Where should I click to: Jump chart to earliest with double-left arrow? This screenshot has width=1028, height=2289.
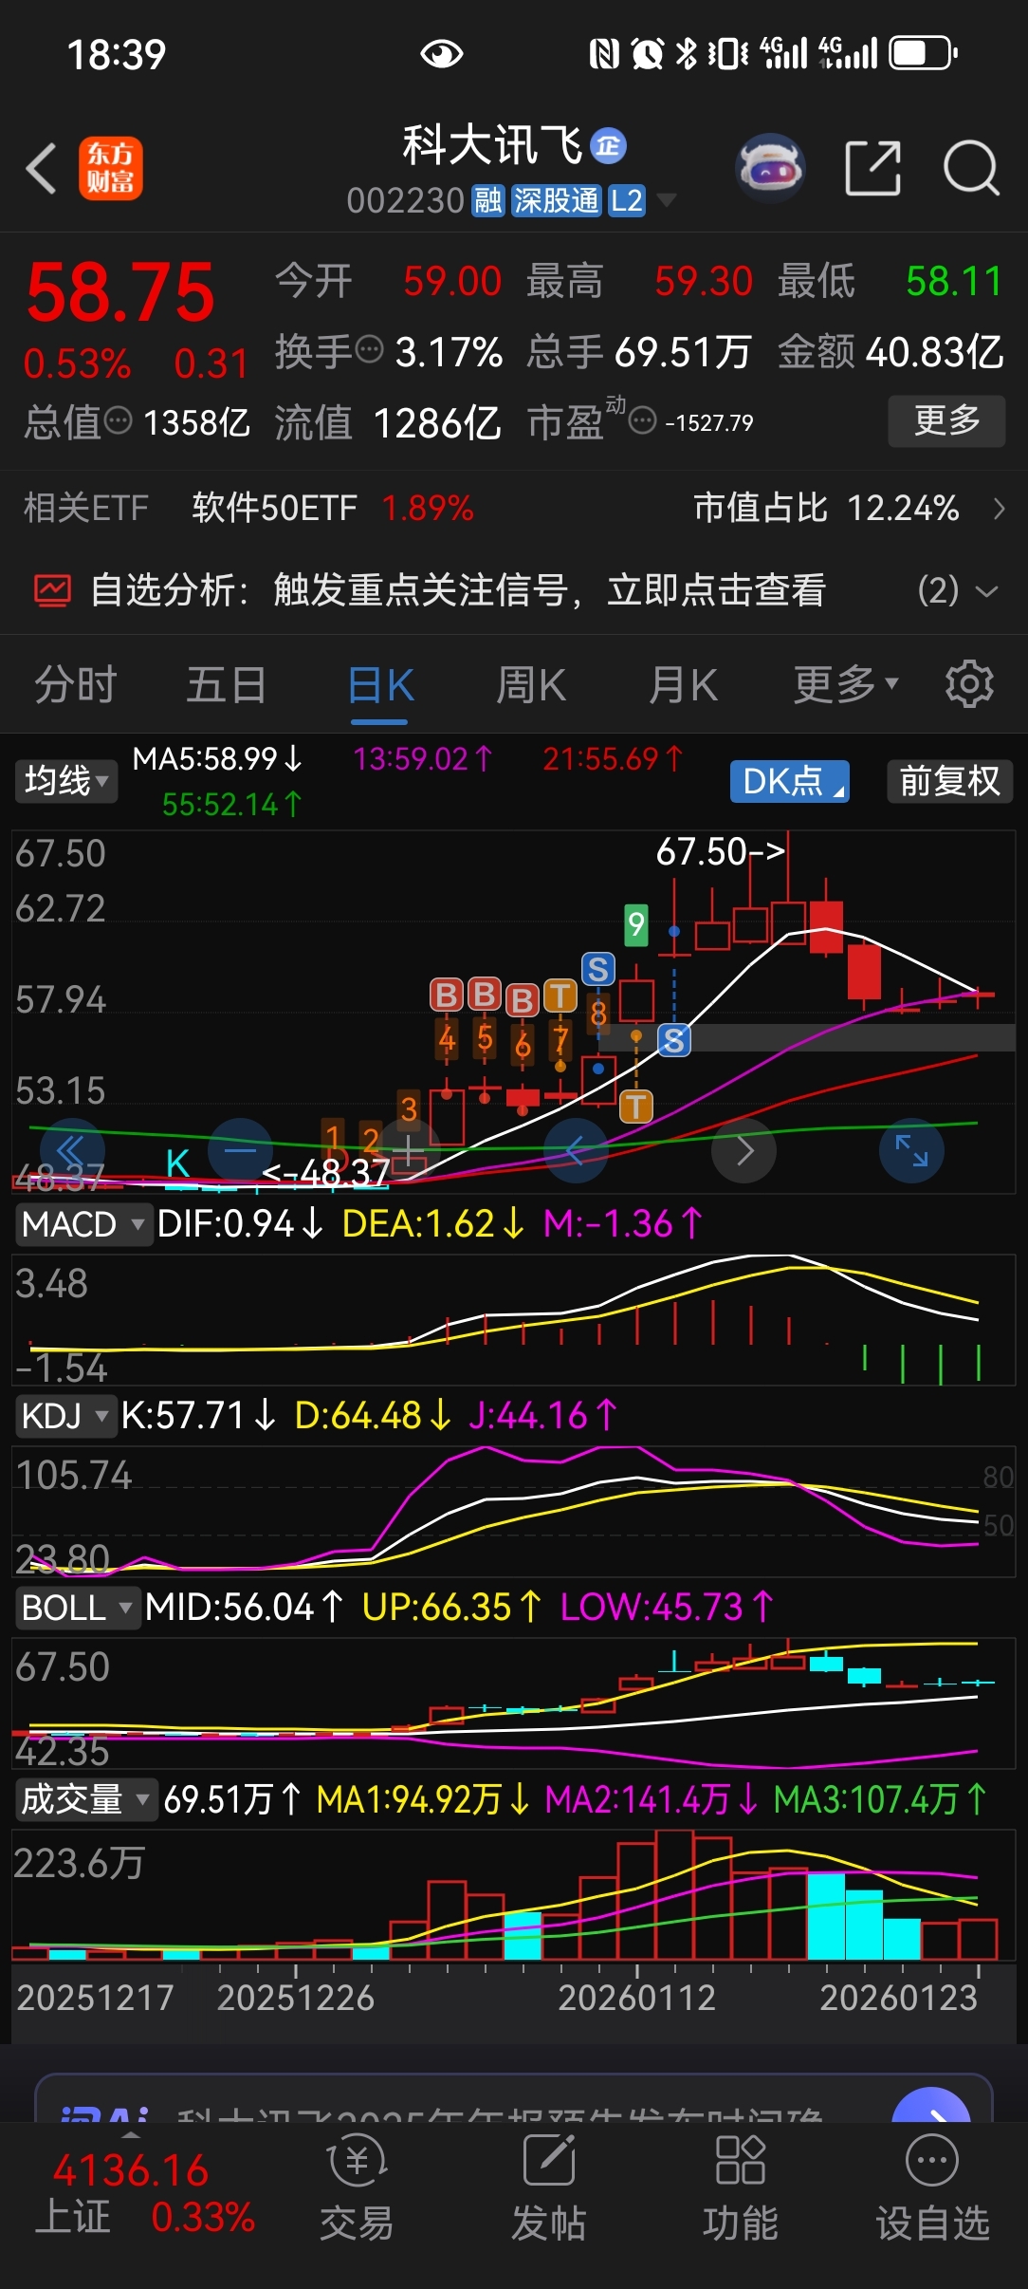tap(70, 1150)
